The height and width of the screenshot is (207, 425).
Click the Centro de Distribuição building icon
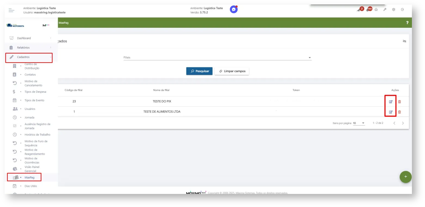(x=15, y=66)
